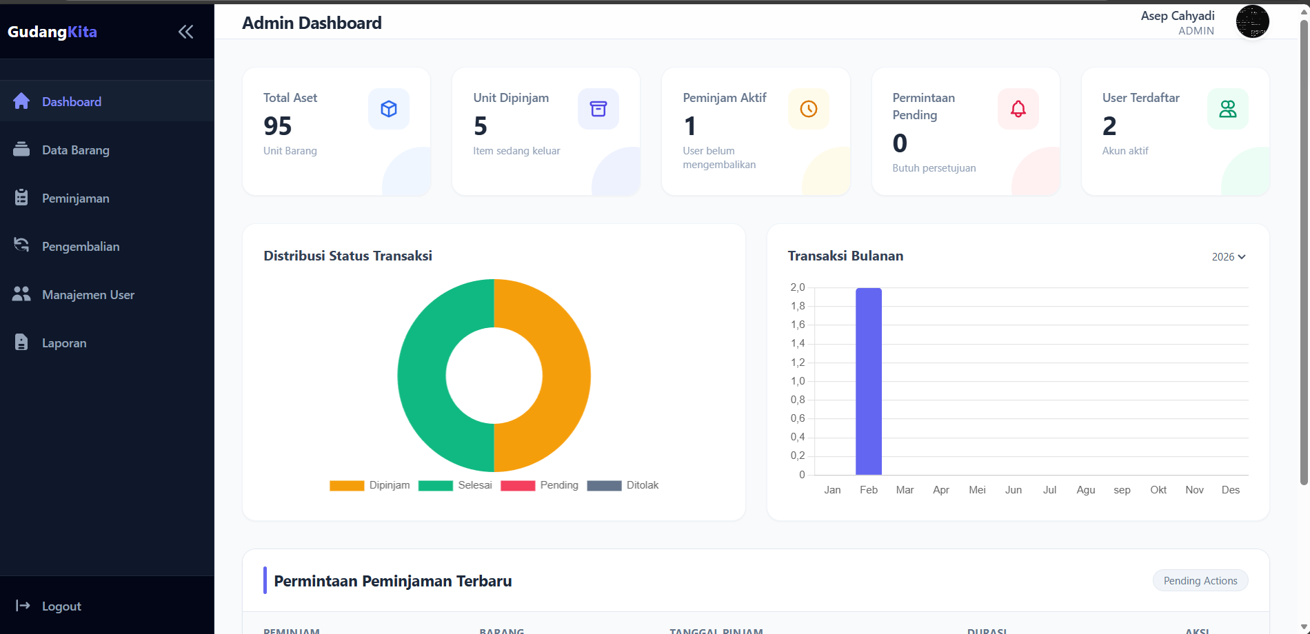Viewport: 1310px width, 634px height.
Task: Expand the Logout sidebar entry
Action: 61,606
